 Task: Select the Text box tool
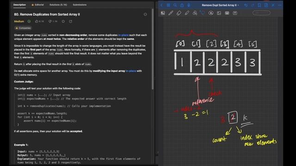click(235, 13)
